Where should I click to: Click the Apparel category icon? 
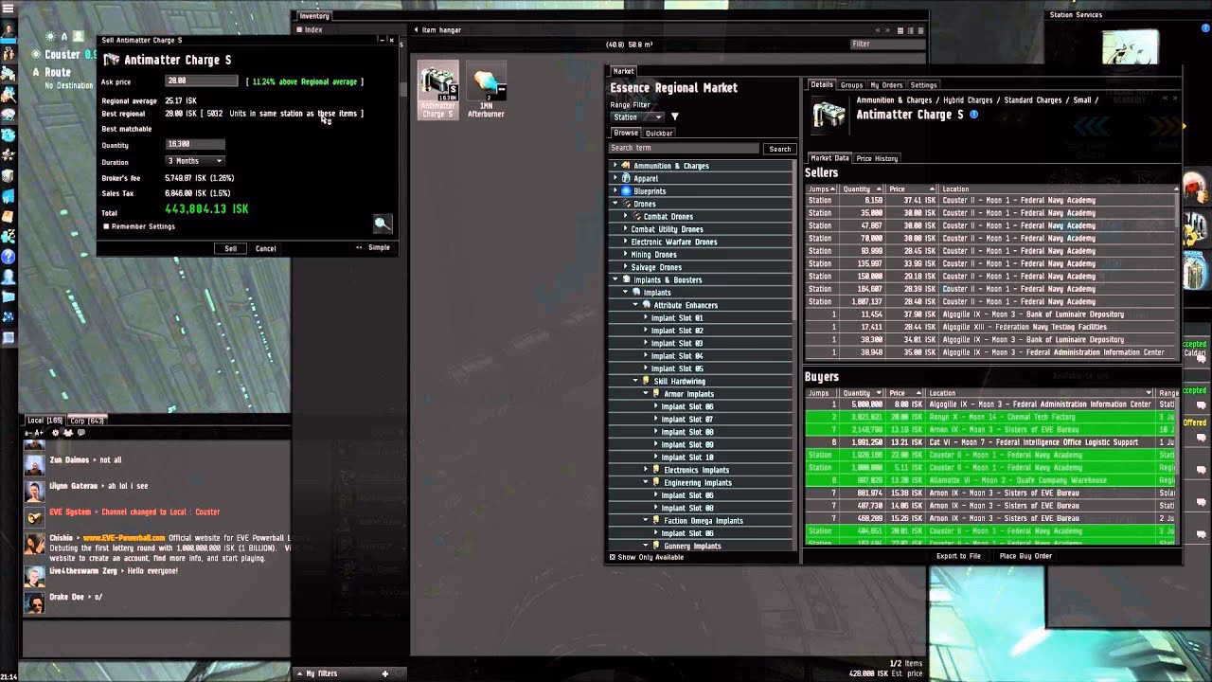pos(625,178)
